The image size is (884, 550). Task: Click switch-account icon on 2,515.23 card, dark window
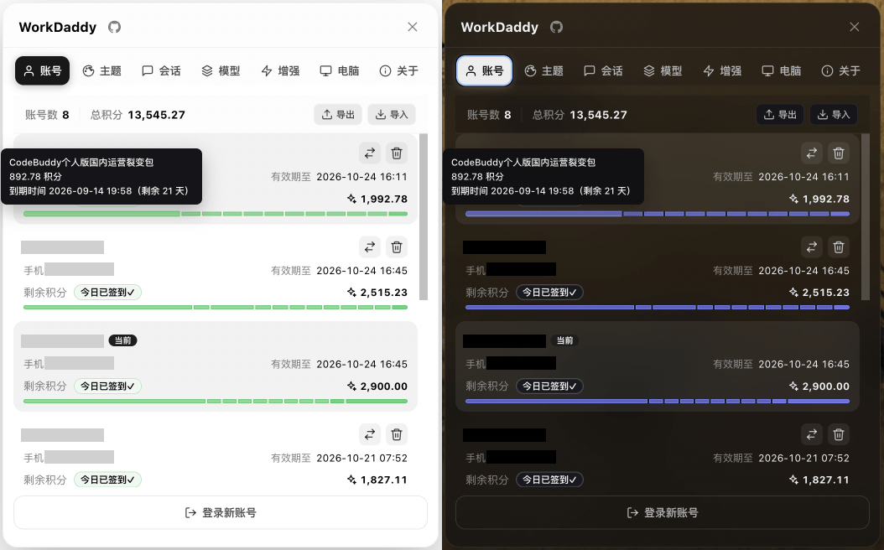(x=812, y=246)
